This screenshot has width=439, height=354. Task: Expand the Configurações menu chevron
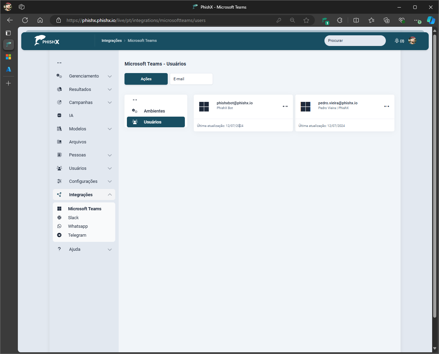110,181
